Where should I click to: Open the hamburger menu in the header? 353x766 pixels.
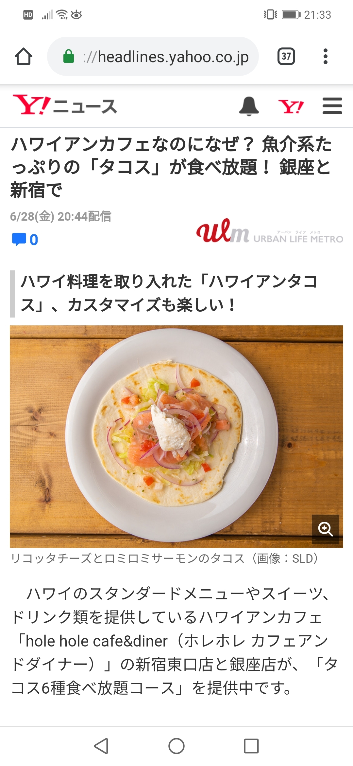pos(332,106)
